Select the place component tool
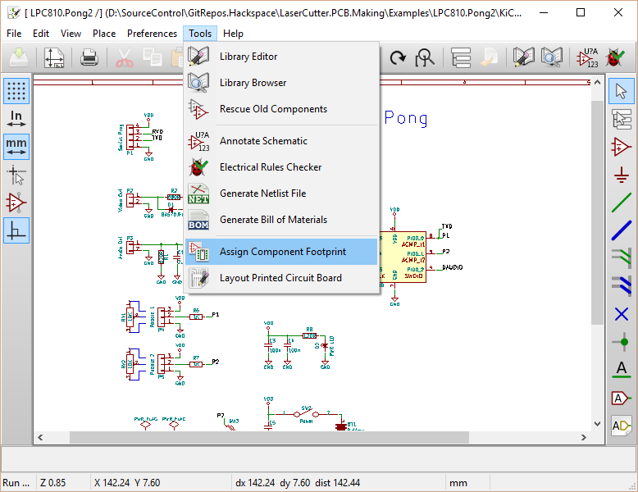Screen dimensions: 638x492 tap(622, 147)
